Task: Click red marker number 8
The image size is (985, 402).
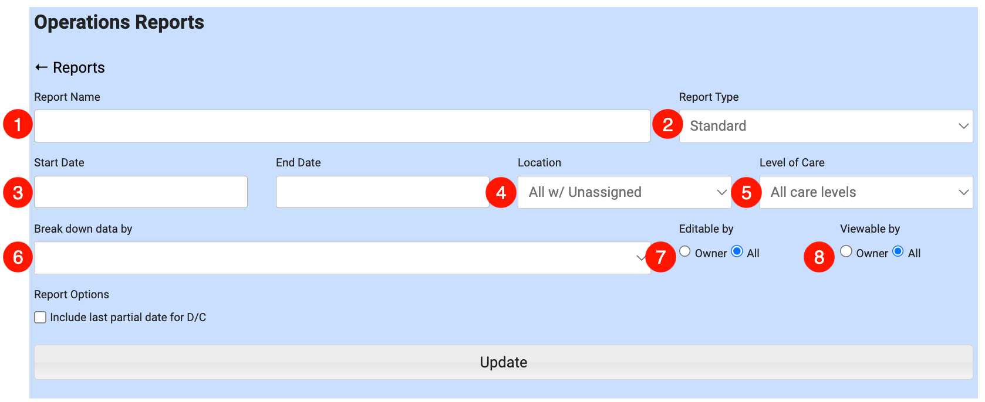Action: (819, 257)
